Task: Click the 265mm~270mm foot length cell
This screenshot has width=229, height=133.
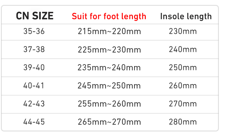Action: pos(109,122)
